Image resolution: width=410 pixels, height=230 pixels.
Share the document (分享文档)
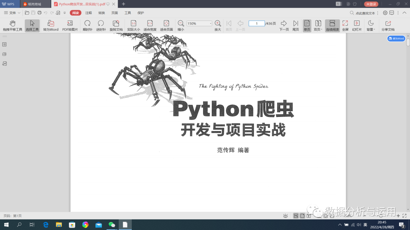pyautogui.click(x=388, y=25)
